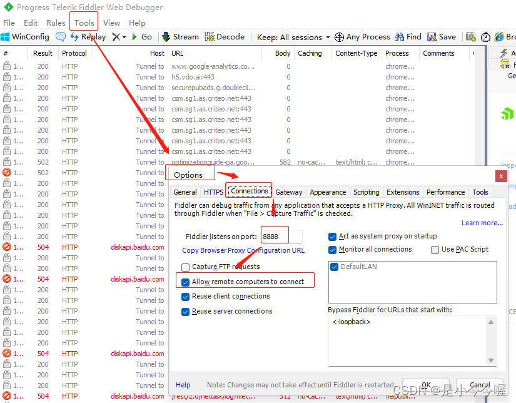
Task: Close the Options dialog
Action: (501, 176)
